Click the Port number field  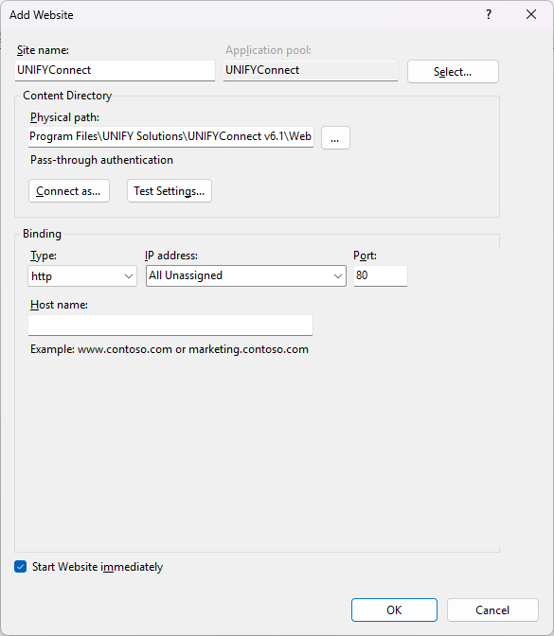tap(381, 275)
